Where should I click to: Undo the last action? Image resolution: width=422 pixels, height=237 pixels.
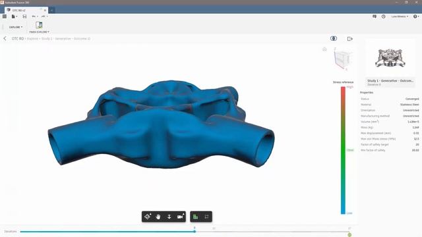pyautogui.click(x=33, y=16)
